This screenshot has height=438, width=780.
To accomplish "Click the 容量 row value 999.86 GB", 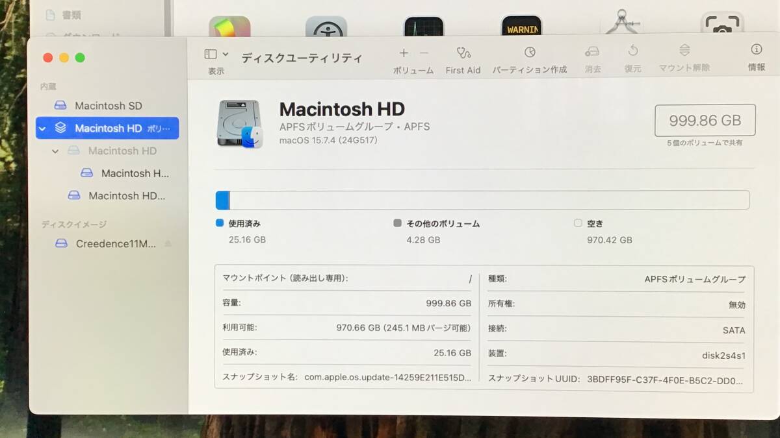I will point(448,303).
